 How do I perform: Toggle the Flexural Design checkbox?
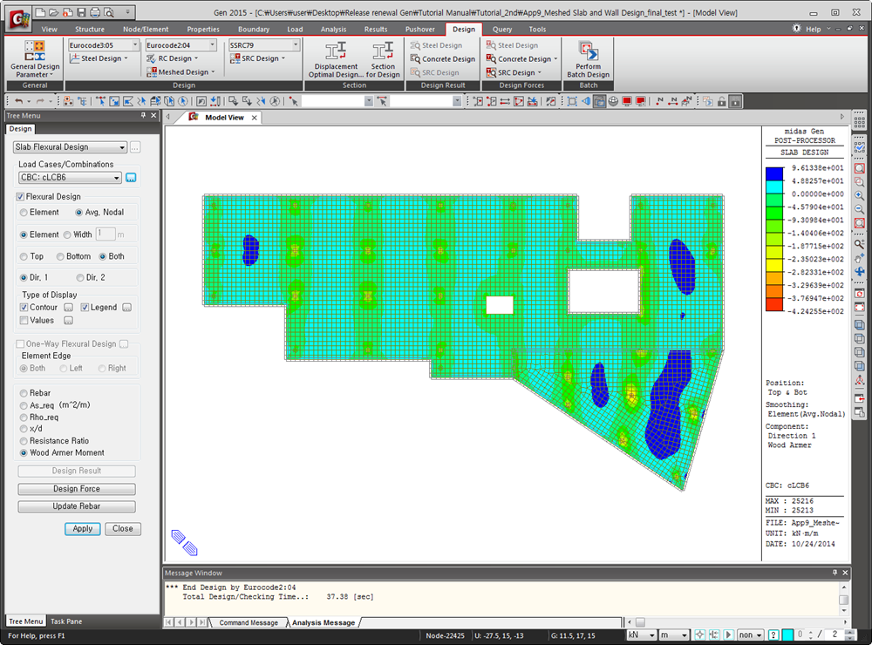(21, 197)
